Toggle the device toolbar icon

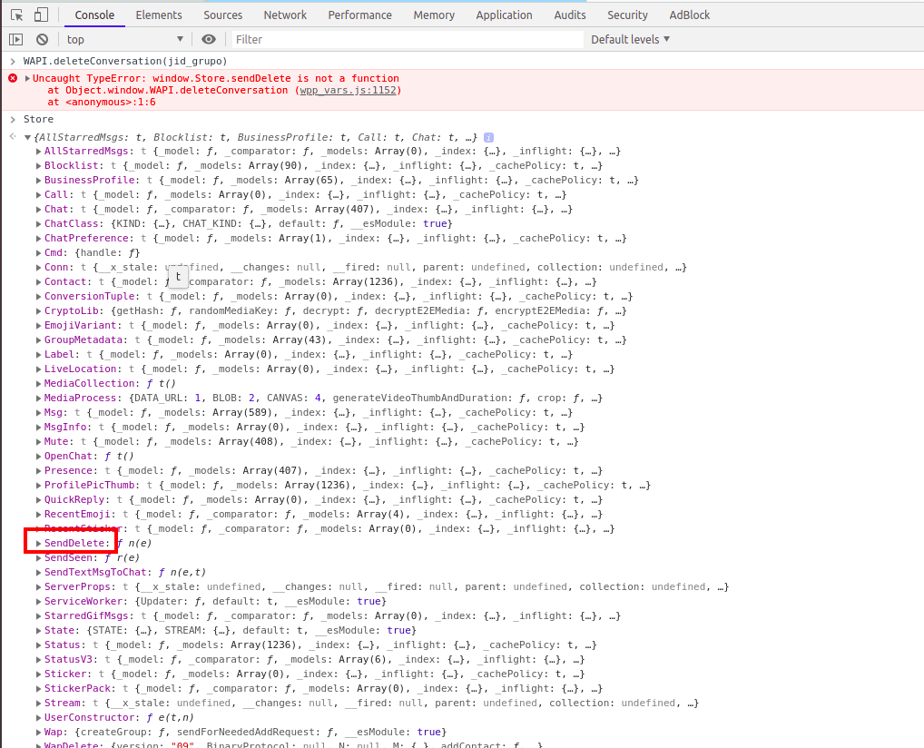tap(41, 15)
